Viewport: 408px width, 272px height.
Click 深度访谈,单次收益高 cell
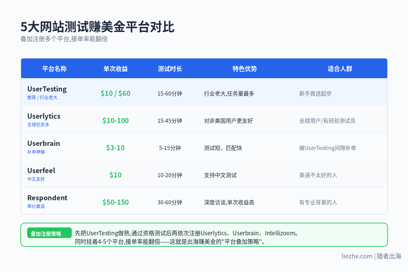[229, 202]
